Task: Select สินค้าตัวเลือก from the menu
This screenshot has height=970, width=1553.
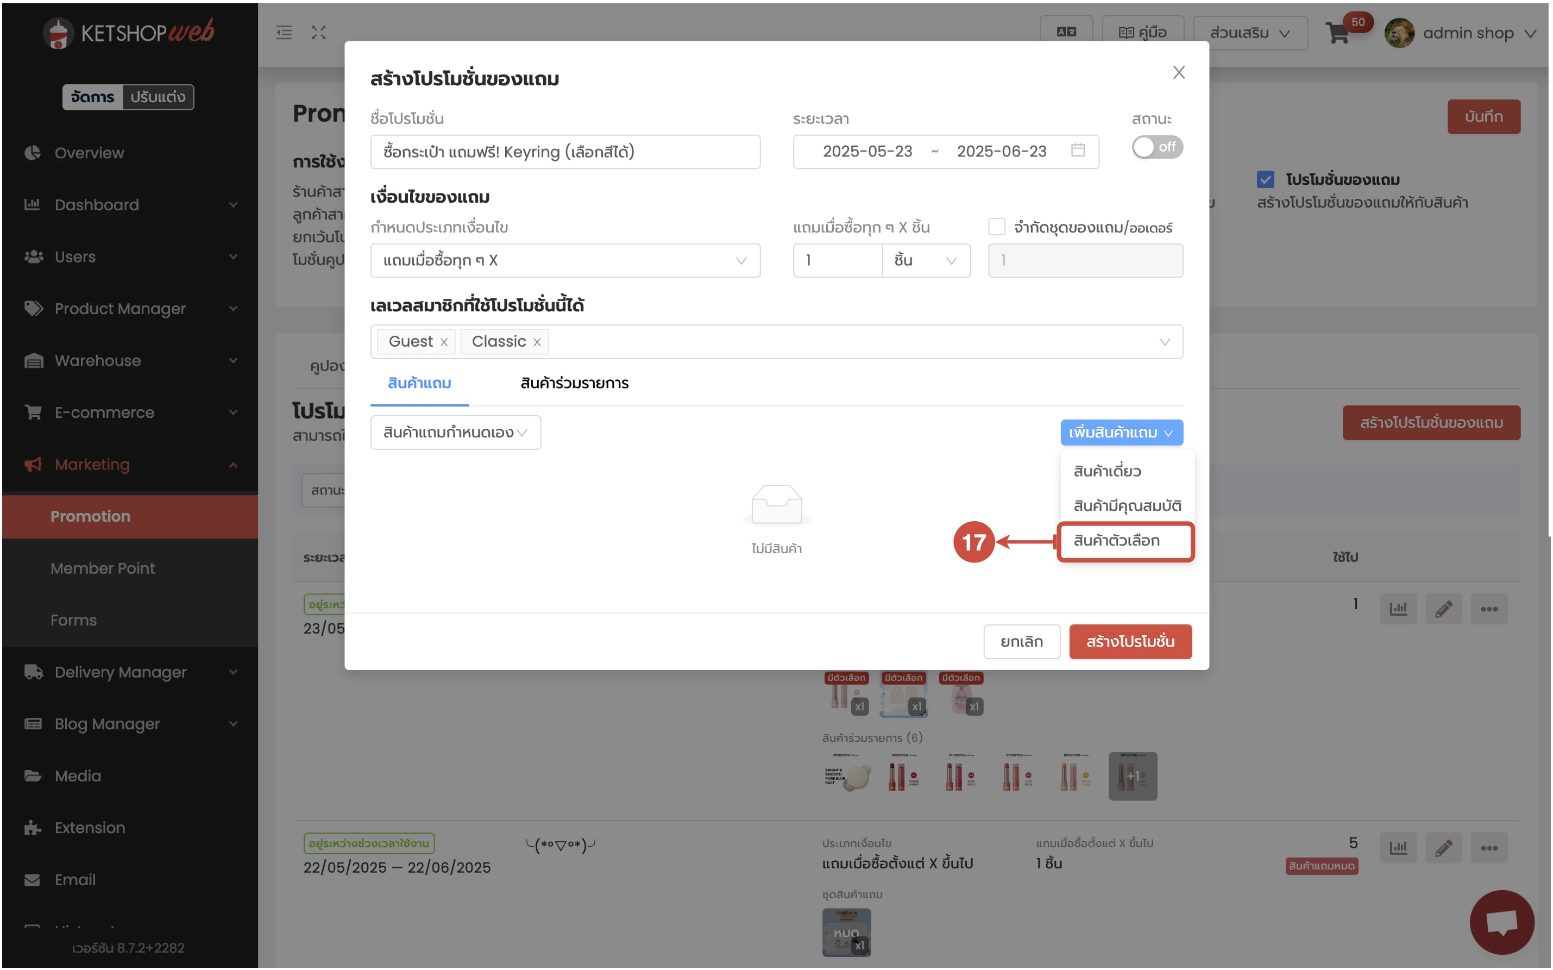Action: tap(1116, 541)
